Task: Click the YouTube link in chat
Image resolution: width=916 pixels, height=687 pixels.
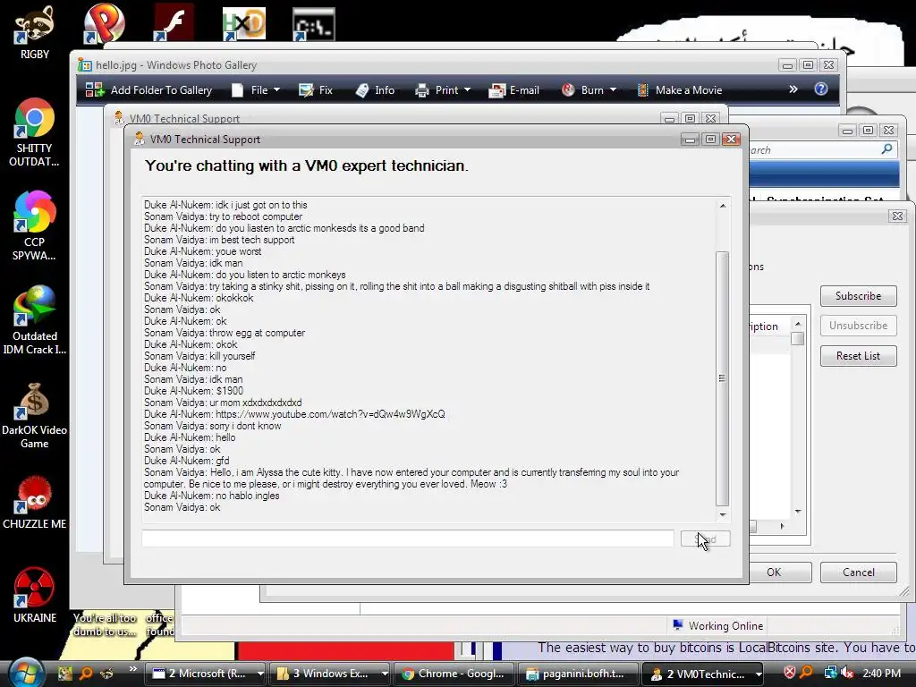Action: point(330,414)
